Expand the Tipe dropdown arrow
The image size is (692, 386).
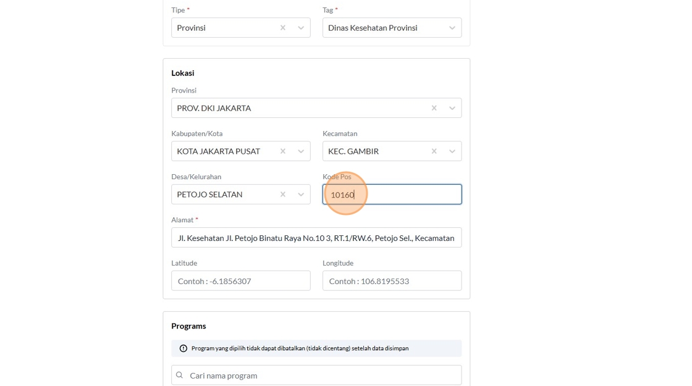click(301, 28)
